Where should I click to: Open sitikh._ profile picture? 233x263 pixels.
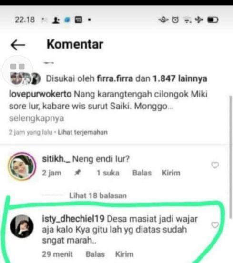pyautogui.click(x=22, y=166)
